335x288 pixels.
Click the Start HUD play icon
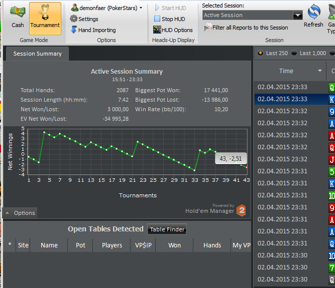pyautogui.click(x=157, y=8)
